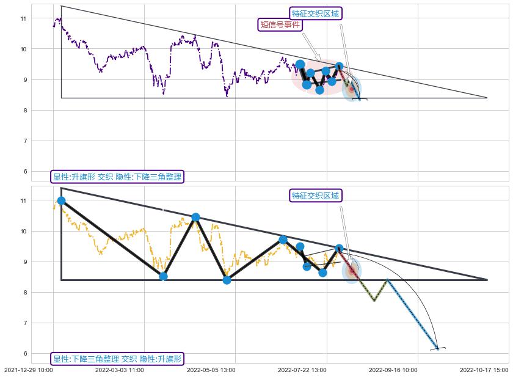Screen dimensions: 513x377
Task: Click the 特征交织区域 label in the top chart
Action: tap(315, 13)
